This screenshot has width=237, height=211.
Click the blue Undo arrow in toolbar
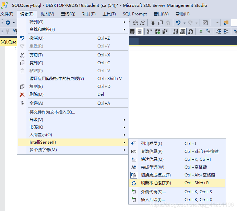[x=178, y=23]
